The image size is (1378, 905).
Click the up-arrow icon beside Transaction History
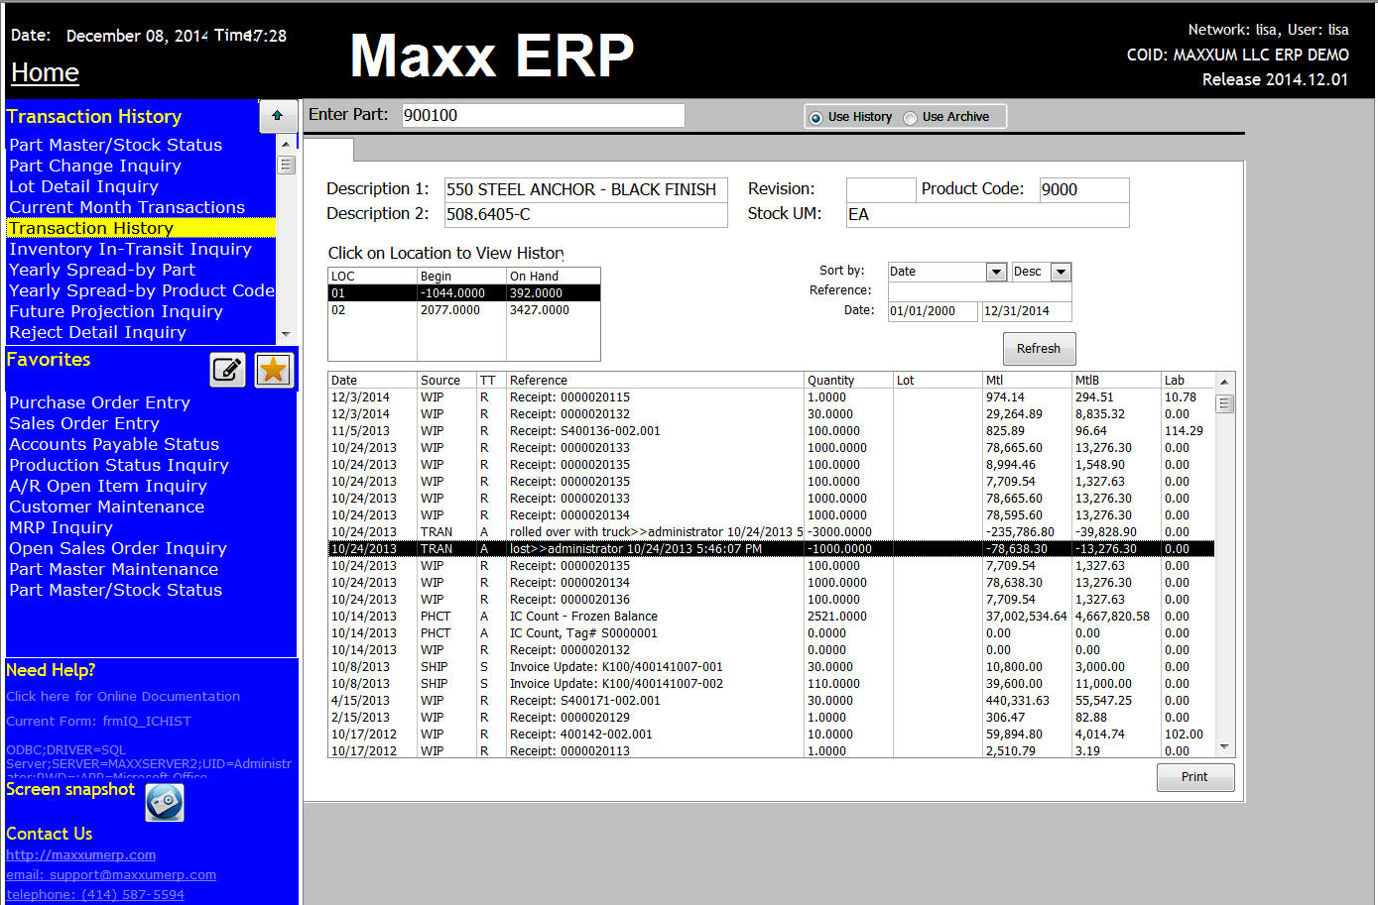point(278,116)
